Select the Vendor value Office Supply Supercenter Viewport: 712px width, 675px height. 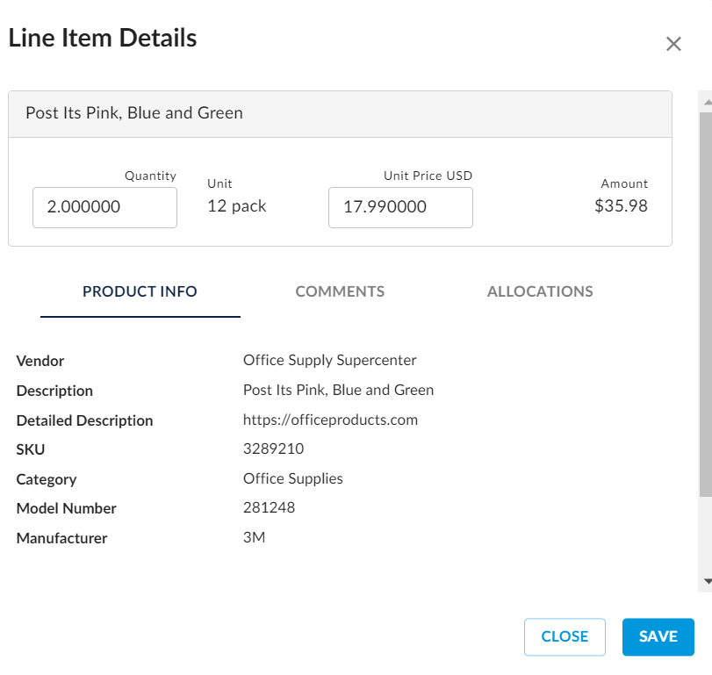pos(329,360)
